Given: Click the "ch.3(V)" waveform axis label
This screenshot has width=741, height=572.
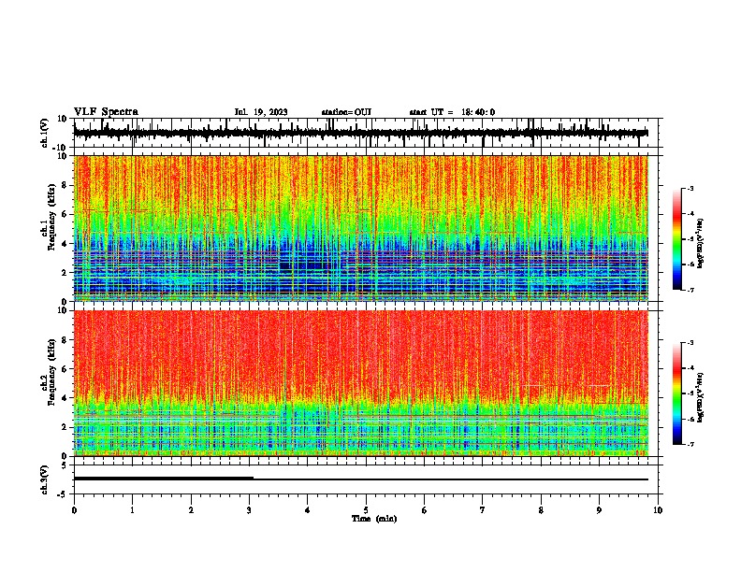Looking at the screenshot, I should (x=45, y=479).
